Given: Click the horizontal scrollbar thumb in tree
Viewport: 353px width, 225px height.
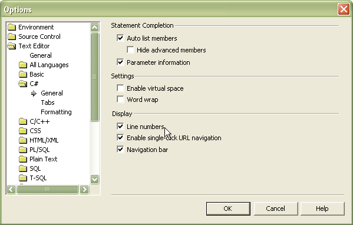Looking at the screenshot, I should tap(48, 189).
